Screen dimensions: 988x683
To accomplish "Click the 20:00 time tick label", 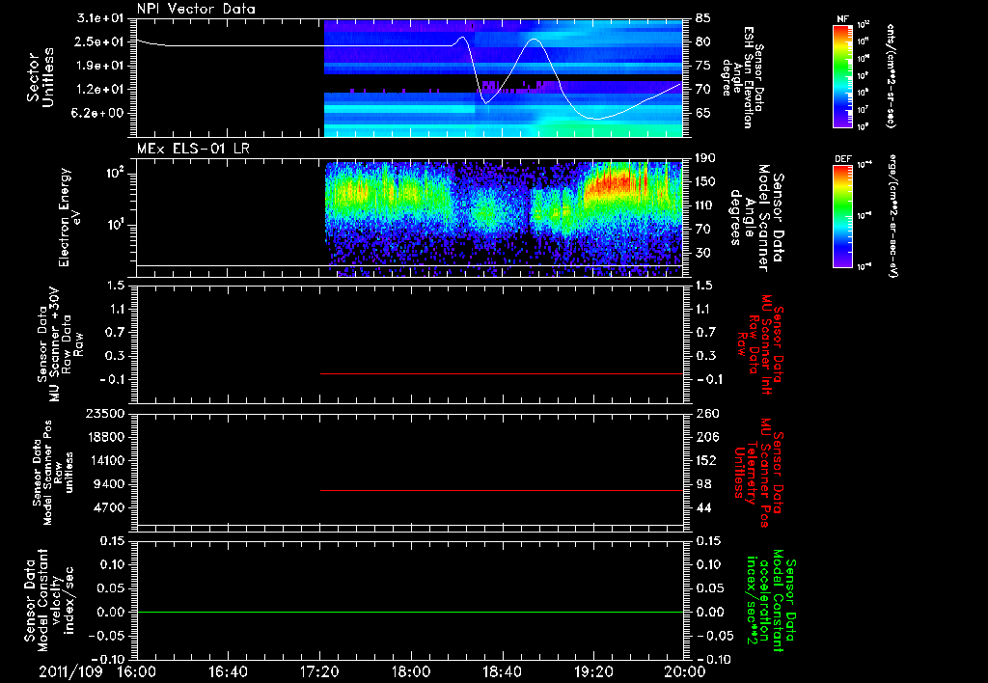I will coord(685,671).
